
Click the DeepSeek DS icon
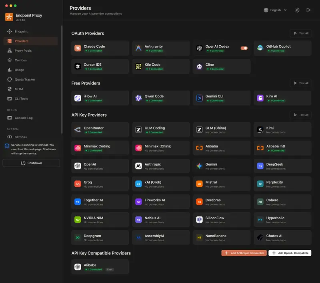pos(260,166)
